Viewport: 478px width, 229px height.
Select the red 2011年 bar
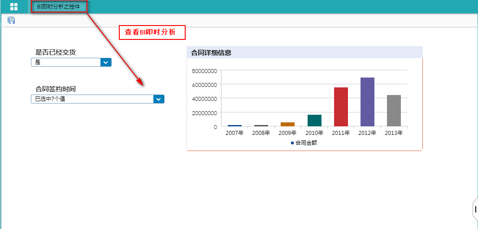(341, 107)
